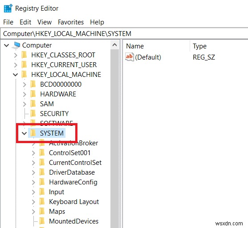
Task: Expand the ControlSet001 chevron
Action: (33, 153)
